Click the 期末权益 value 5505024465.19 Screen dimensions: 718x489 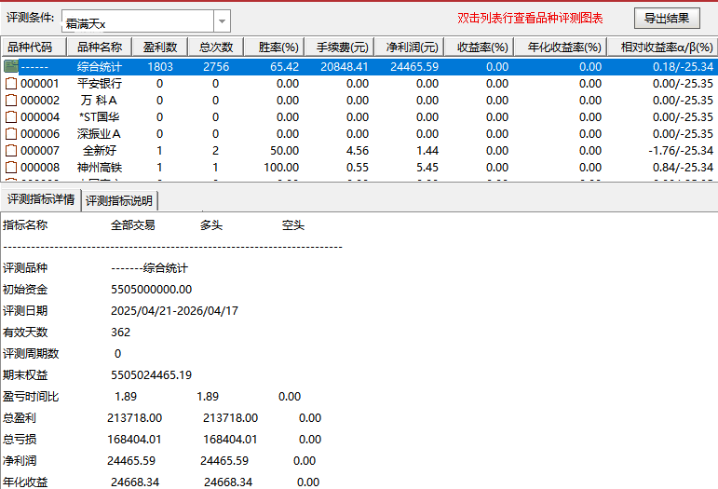click(151, 375)
